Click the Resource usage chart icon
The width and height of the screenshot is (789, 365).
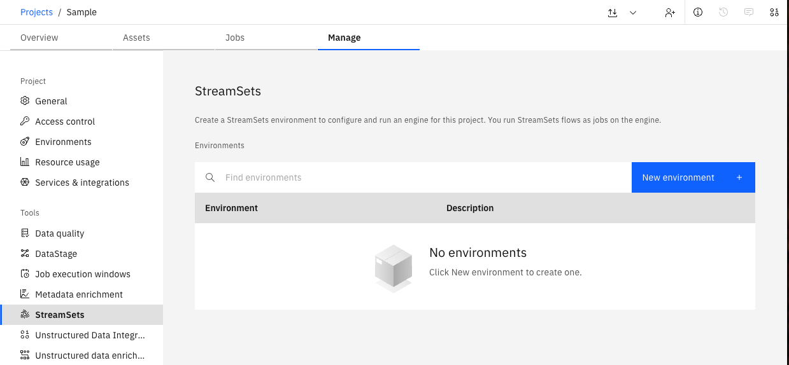[x=25, y=162]
